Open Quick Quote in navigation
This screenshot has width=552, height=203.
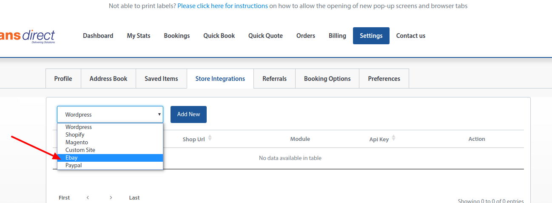[265, 36]
